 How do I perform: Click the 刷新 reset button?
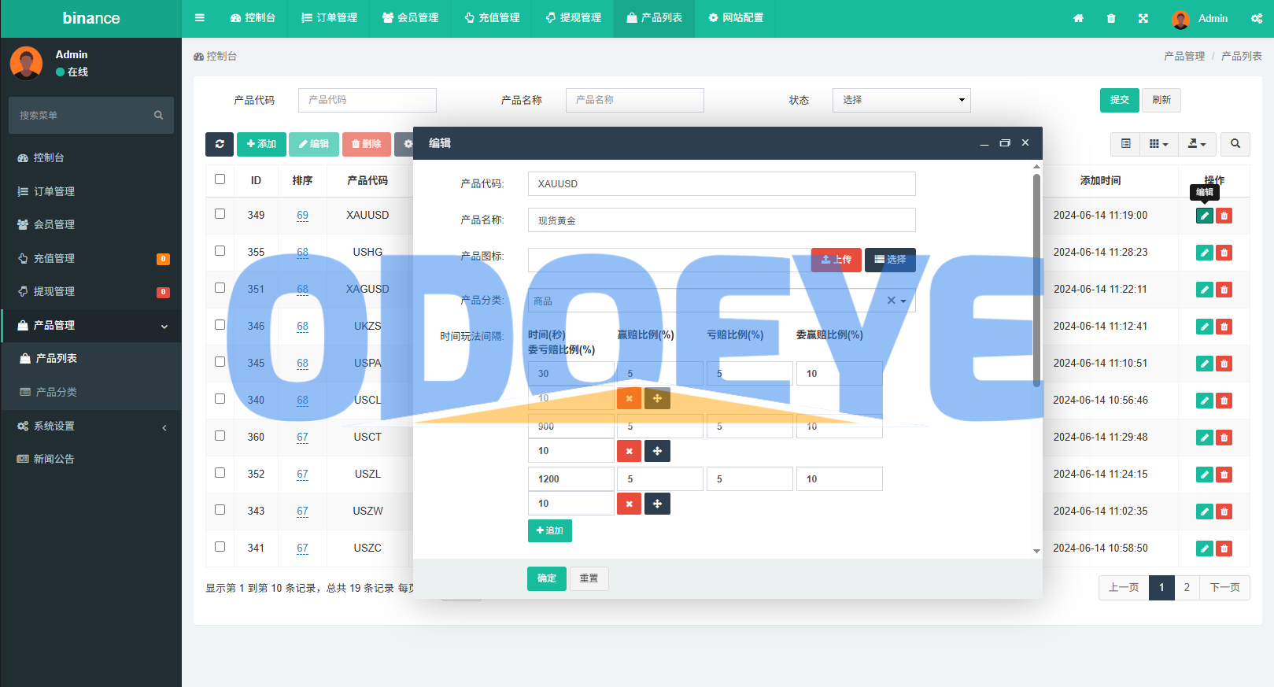click(x=1161, y=100)
